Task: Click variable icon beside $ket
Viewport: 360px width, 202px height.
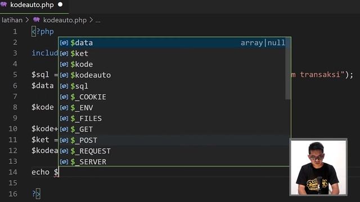Action: point(64,54)
